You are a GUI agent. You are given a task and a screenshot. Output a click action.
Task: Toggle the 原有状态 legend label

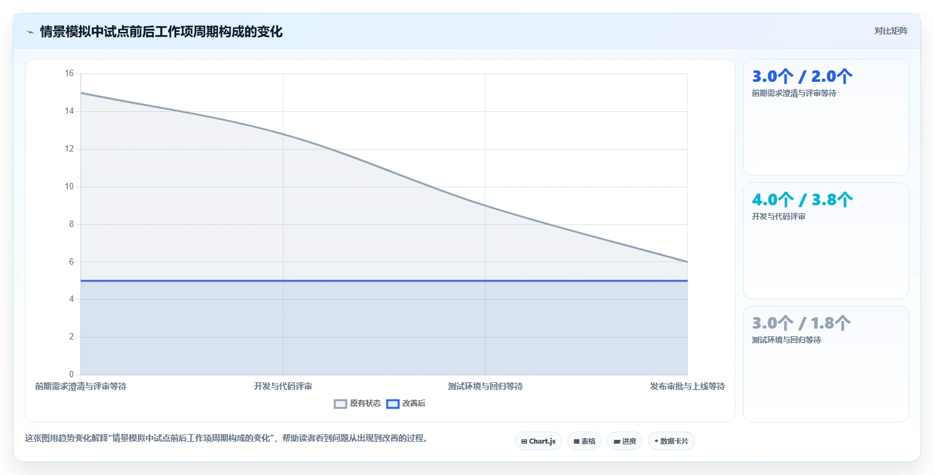coord(365,403)
